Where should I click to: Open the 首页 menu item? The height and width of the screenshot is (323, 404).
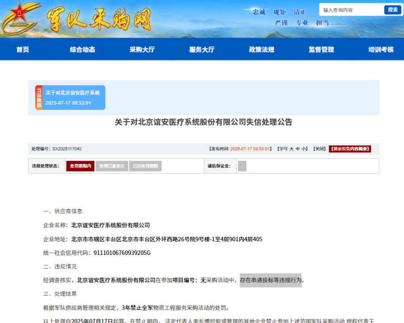pos(23,50)
